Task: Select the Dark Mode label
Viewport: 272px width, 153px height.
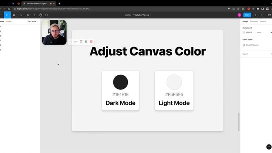Action: coord(120,103)
